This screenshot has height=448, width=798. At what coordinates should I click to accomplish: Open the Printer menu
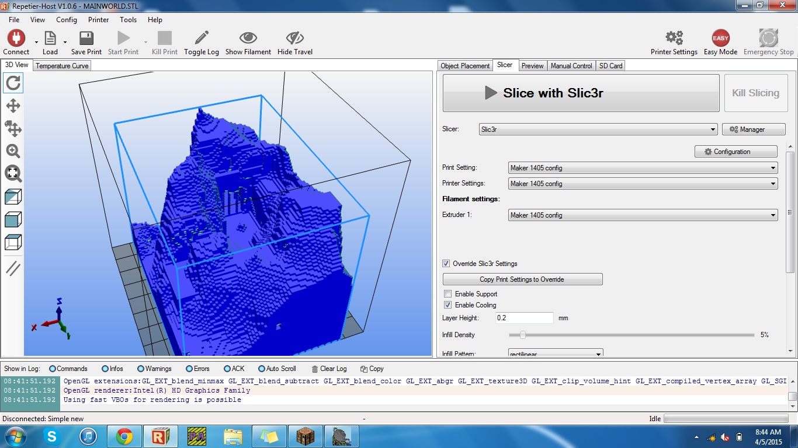(x=99, y=19)
